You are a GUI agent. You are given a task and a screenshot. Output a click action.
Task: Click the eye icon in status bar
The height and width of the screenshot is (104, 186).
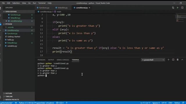tap(16, 103)
